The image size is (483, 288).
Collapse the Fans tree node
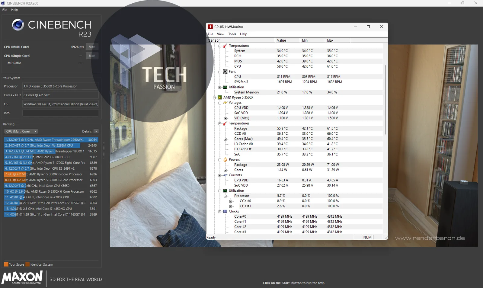click(220, 72)
